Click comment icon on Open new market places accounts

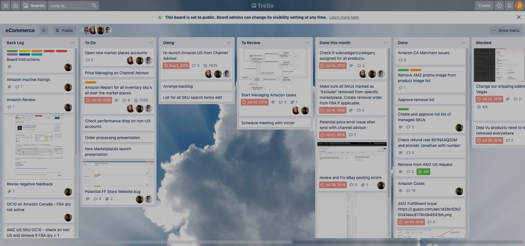point(87,60)
